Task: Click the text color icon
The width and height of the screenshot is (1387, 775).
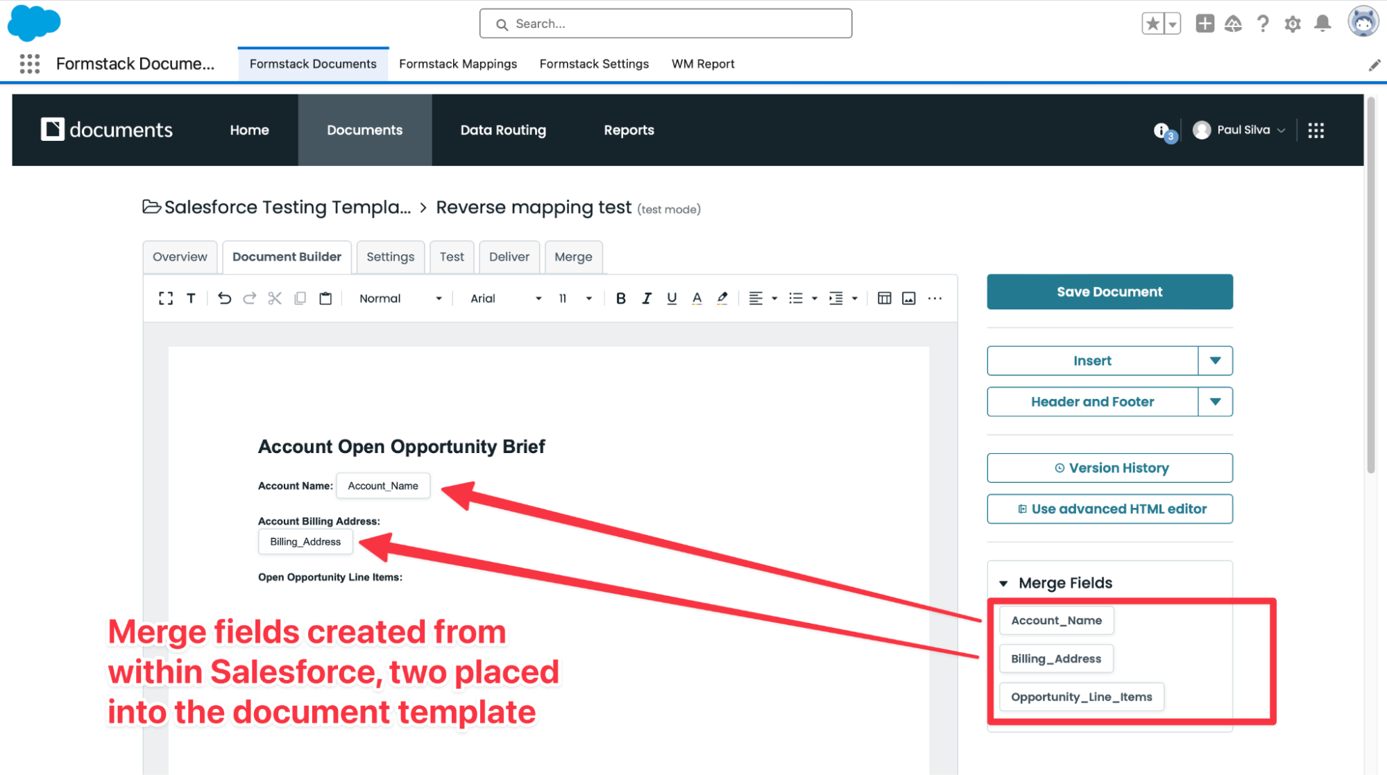Action: point(697,298)
